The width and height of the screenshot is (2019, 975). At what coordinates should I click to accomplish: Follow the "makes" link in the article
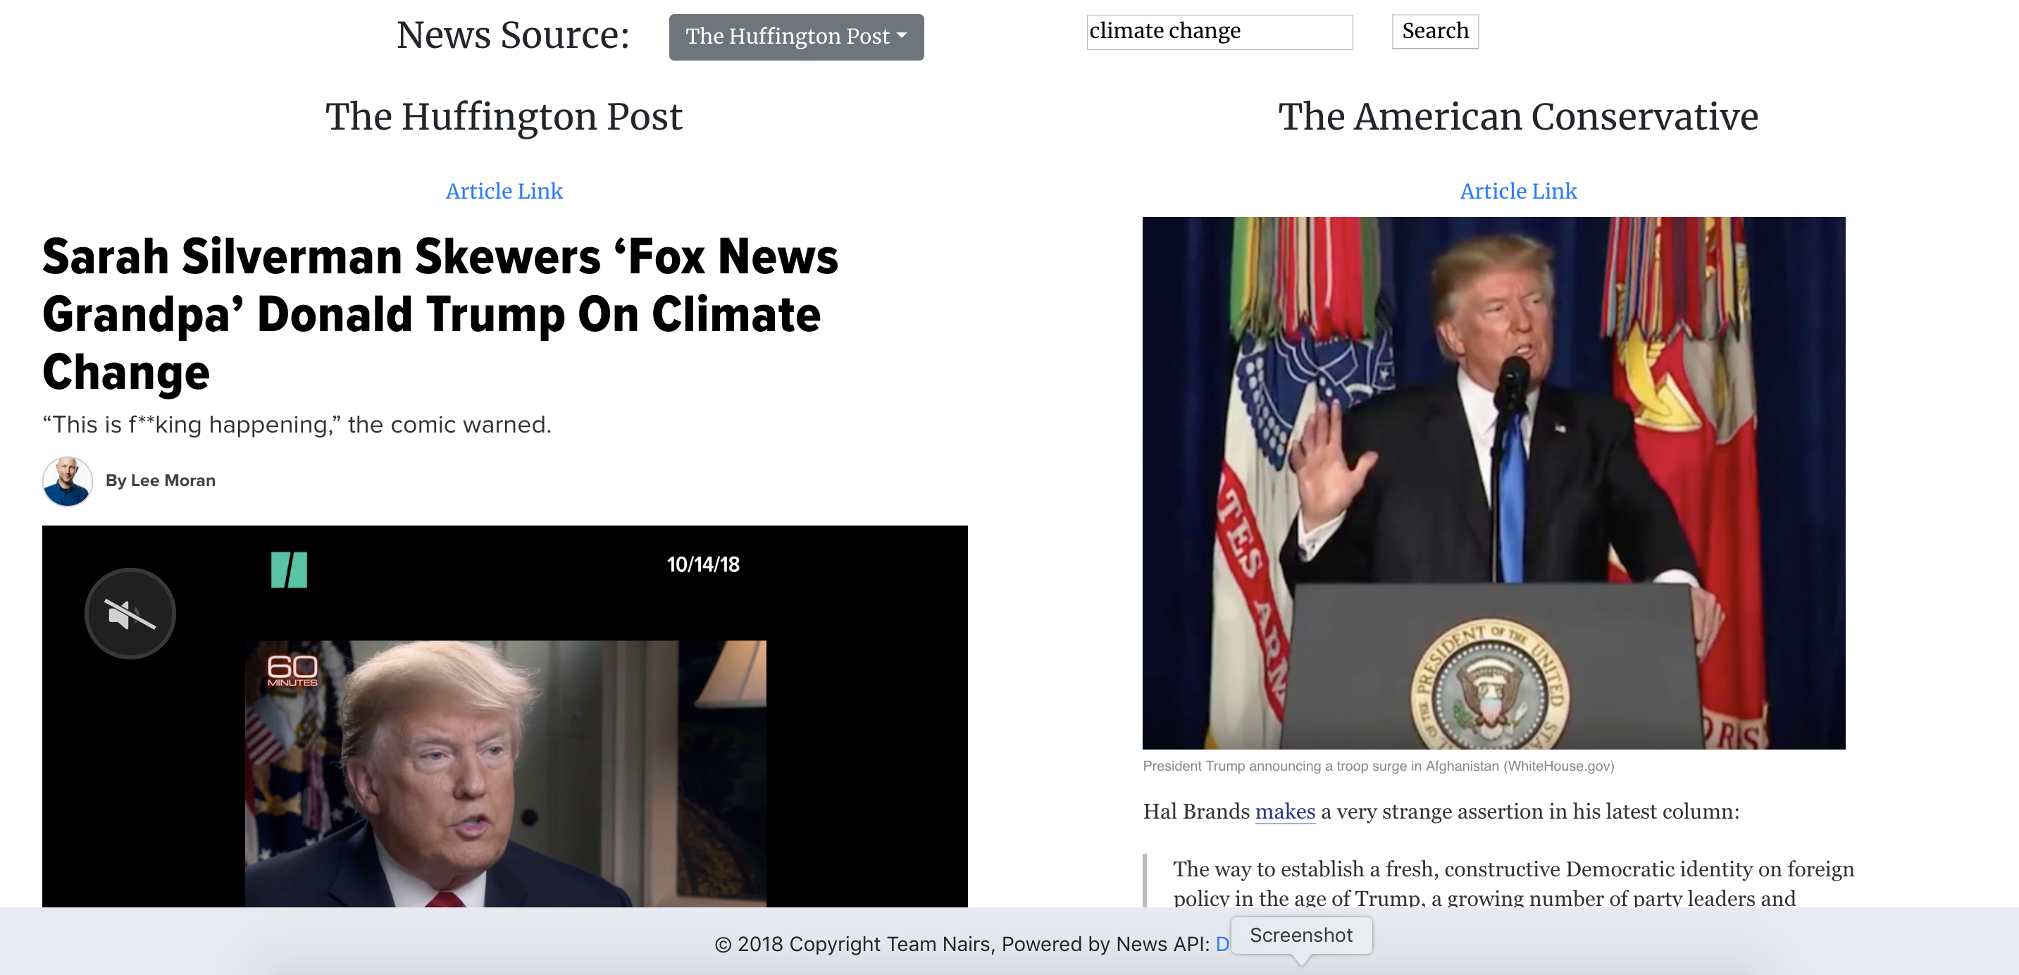click(x=1285, y=811)
